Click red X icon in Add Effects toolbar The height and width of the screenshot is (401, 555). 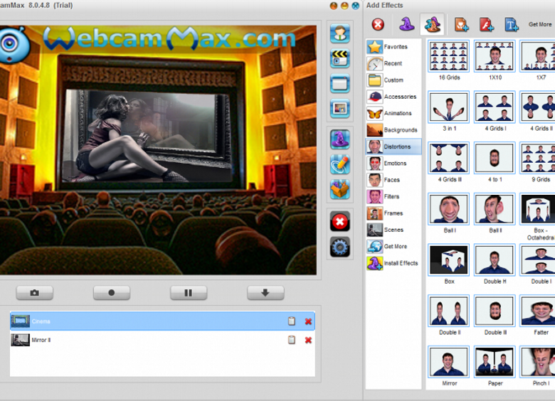click(x=378, y=24)
